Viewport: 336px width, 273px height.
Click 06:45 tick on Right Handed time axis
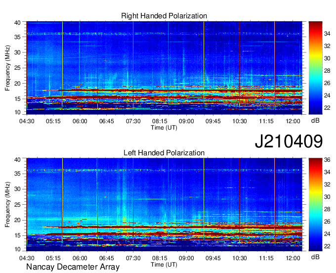[x=107, y=121]
